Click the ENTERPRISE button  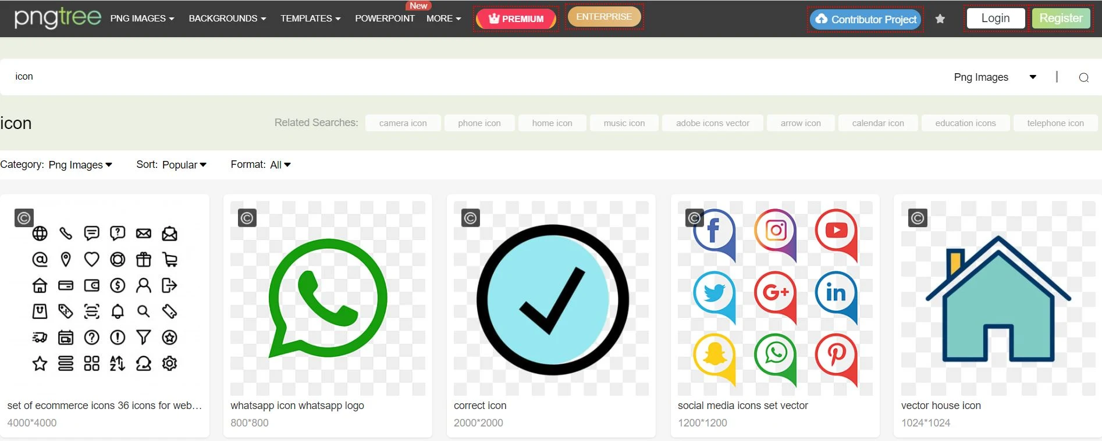coord(604,17)
